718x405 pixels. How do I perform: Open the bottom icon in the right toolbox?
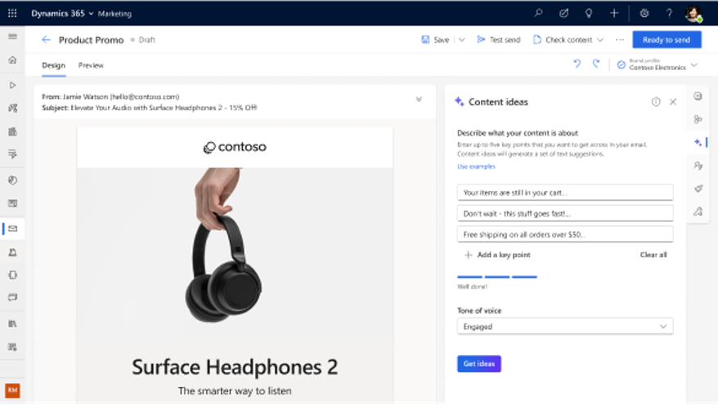(698, 211)
